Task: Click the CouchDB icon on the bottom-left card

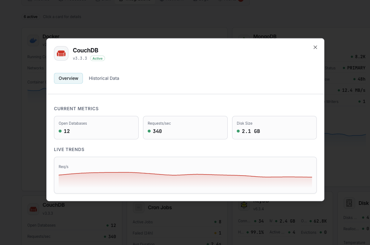Action: point(33,209)
